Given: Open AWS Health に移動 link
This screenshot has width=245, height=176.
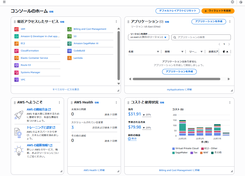Looking at the screenshot, I should click(x=94, y=170).
